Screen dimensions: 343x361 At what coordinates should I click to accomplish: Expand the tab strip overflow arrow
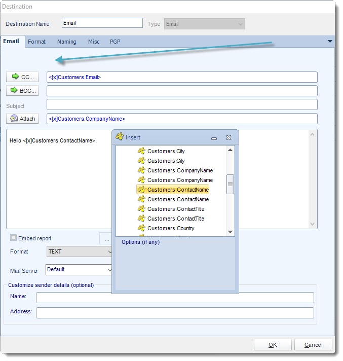[x=330, y=42]
